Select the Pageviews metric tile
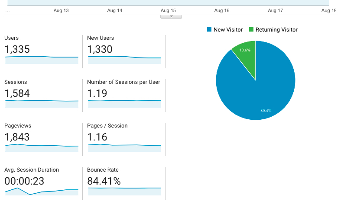Image resolution: width=344 pixels, height=214 pixels. pos(41,139)
